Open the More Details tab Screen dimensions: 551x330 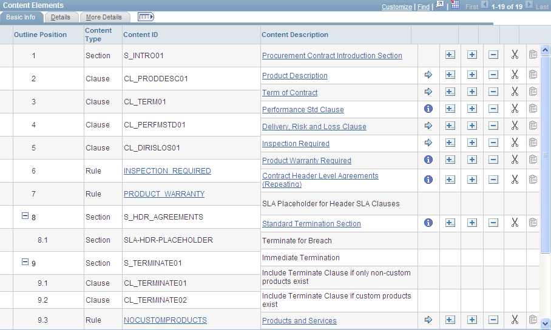104,17
